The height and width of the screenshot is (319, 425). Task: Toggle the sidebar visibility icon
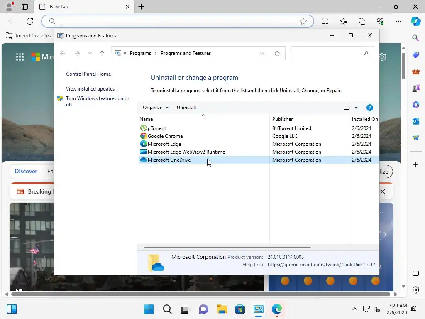pyautogui.click(x=415, y=273)
